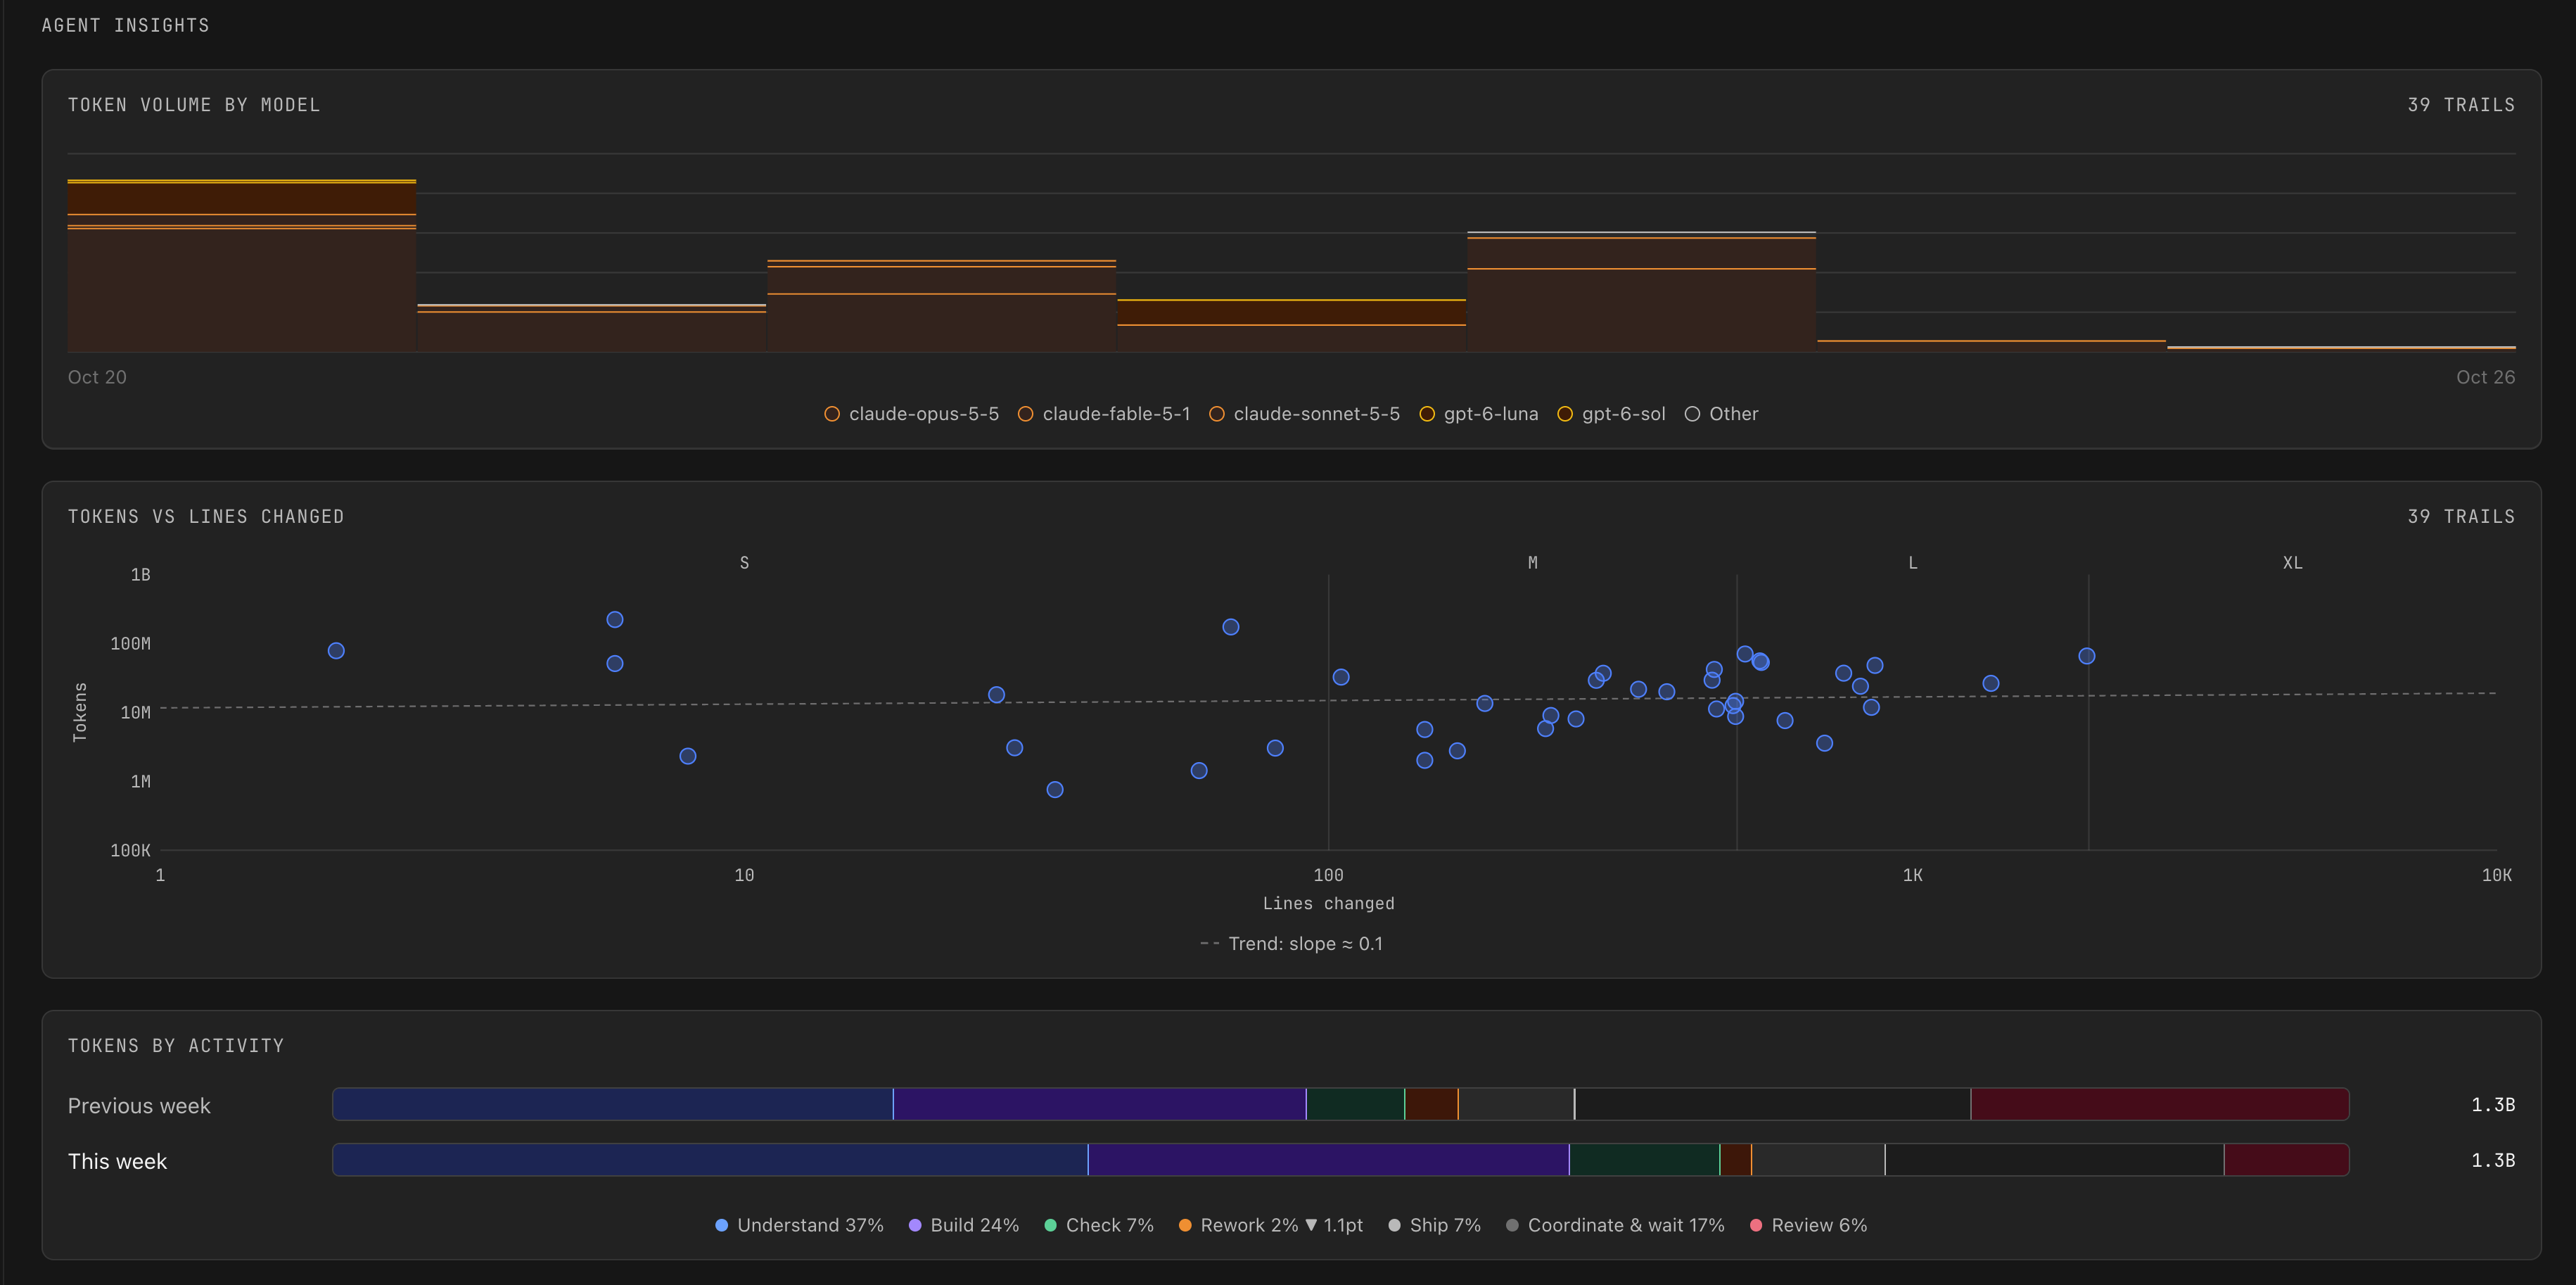Screen dimensions: 2576x1285
Task: Click the Oct 20 date label
Action: [97, 377]
